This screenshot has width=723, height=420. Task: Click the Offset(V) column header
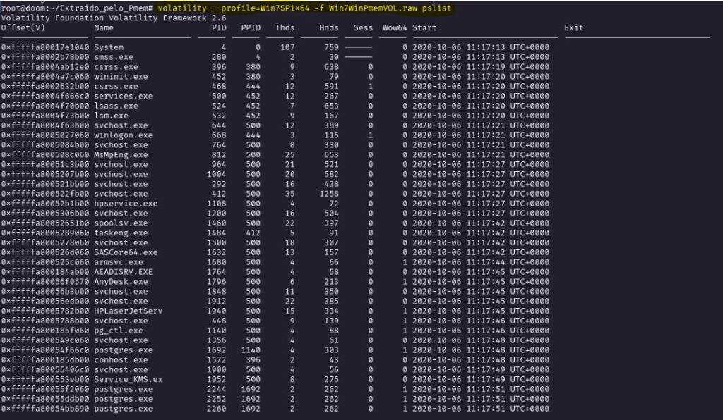[x=23, y=28]
